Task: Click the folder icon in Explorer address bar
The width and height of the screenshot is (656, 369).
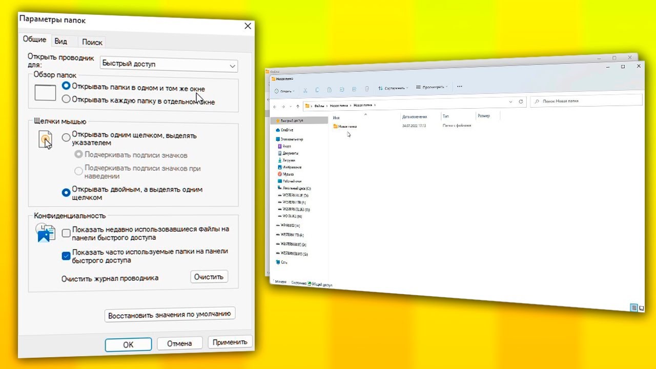Action: pos(307,106)
